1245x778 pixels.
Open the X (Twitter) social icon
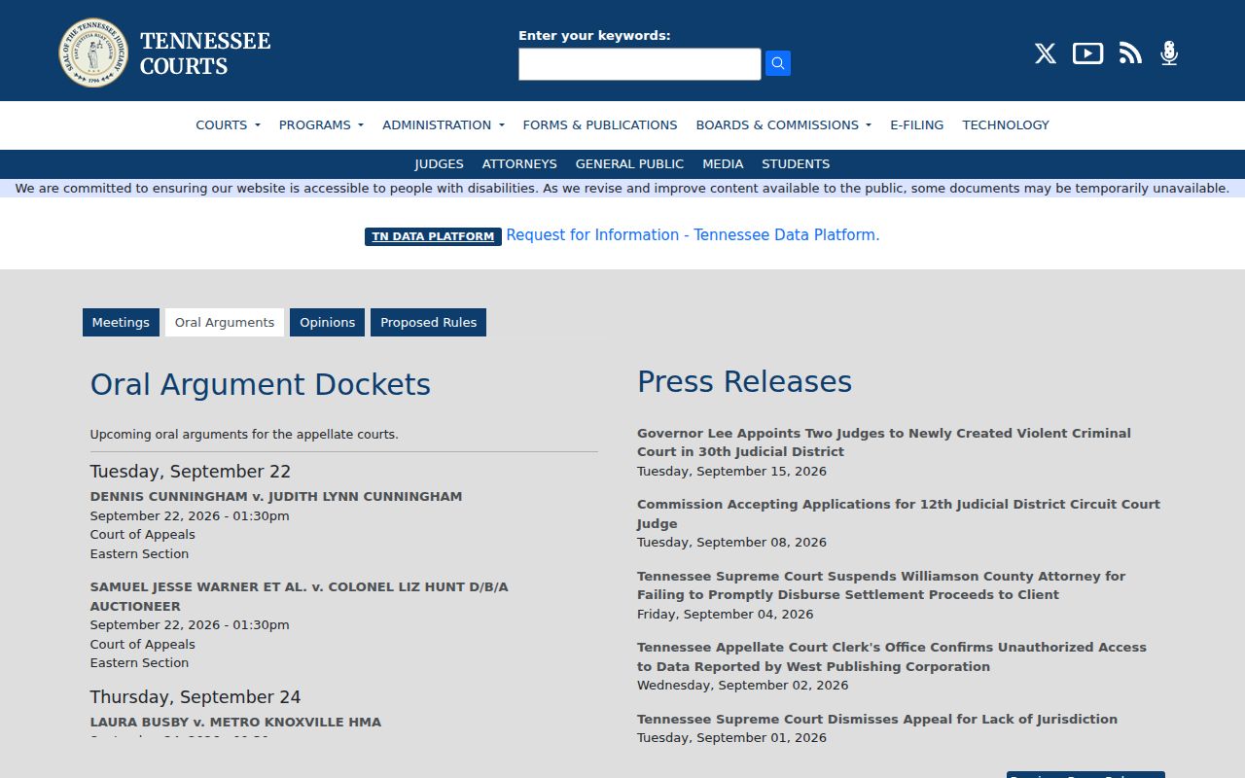[x=1046, y=53]
